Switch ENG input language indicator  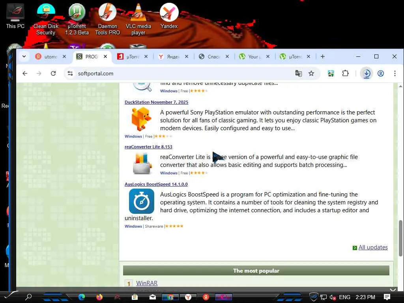pos(344,297)
